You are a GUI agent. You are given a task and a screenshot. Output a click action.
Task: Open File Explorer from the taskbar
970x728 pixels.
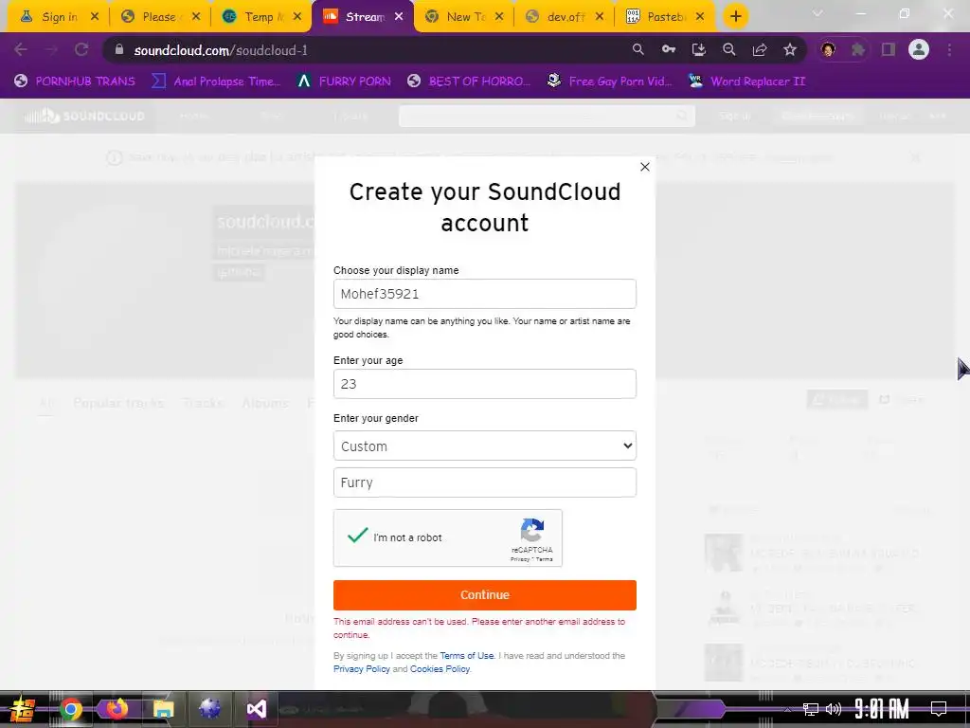click(x=163, y=709)
